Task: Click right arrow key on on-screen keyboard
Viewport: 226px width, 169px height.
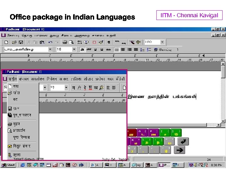Action: point(180,150)
